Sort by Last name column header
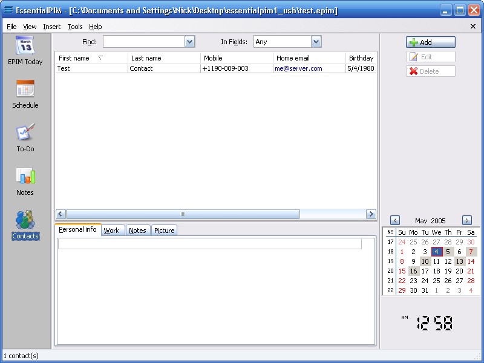484x363 pixels. point(164,58)
